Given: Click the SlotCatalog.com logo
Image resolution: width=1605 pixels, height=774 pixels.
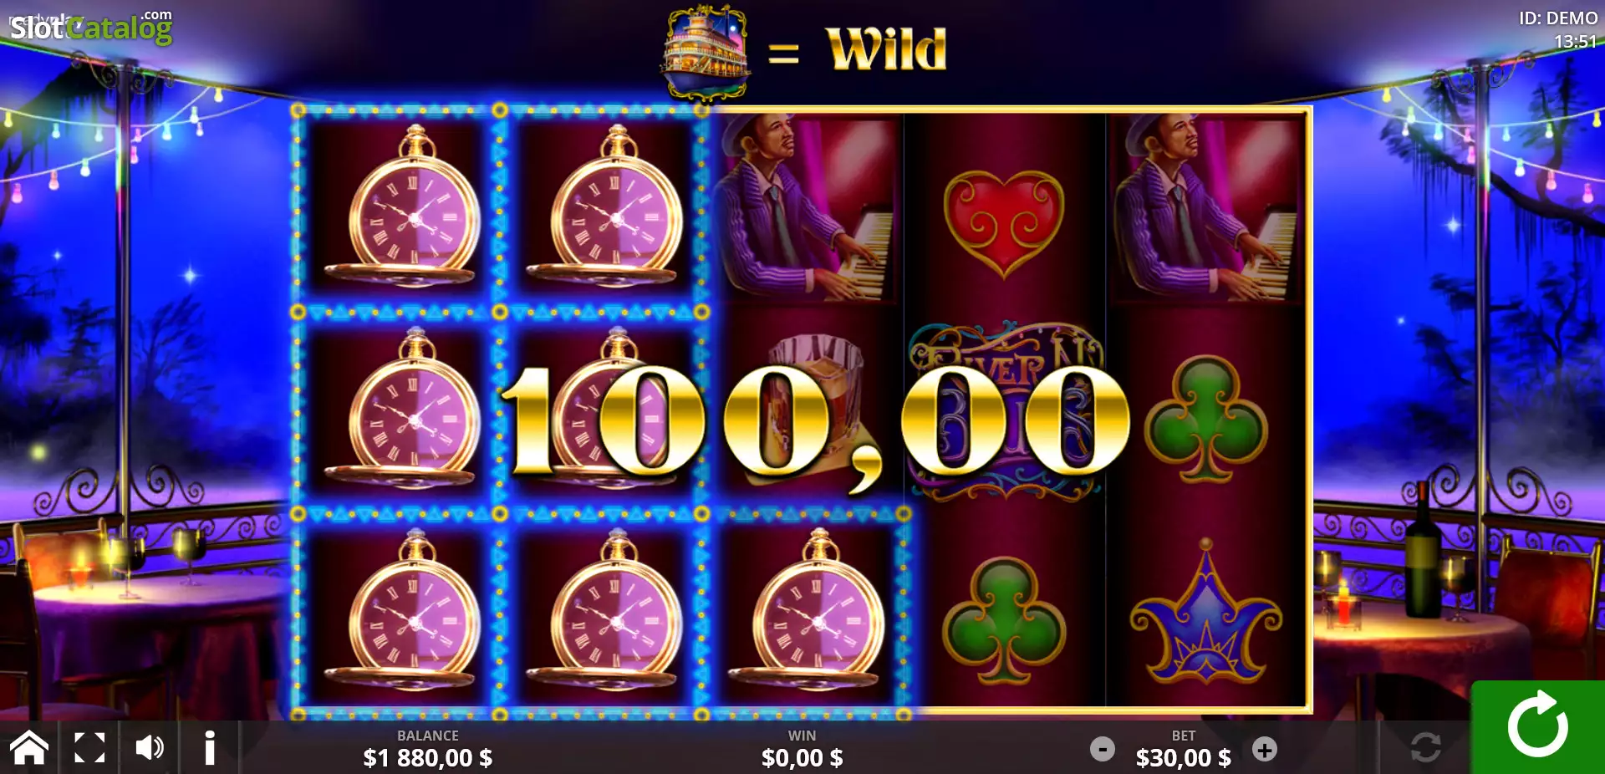Looking at the screenshot, I should click(91, 28).
